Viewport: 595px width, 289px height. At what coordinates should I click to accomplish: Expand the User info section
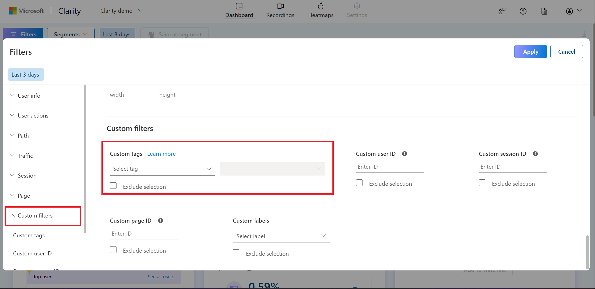click(29, 95)
